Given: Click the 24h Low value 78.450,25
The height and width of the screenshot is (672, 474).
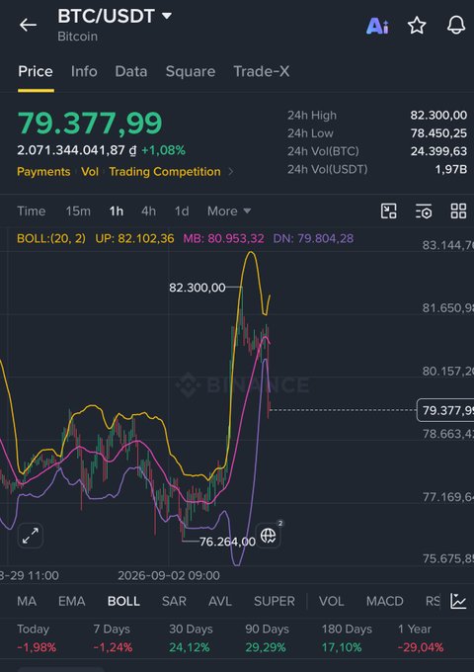Looking at the screenshot, I should point(438,132).
